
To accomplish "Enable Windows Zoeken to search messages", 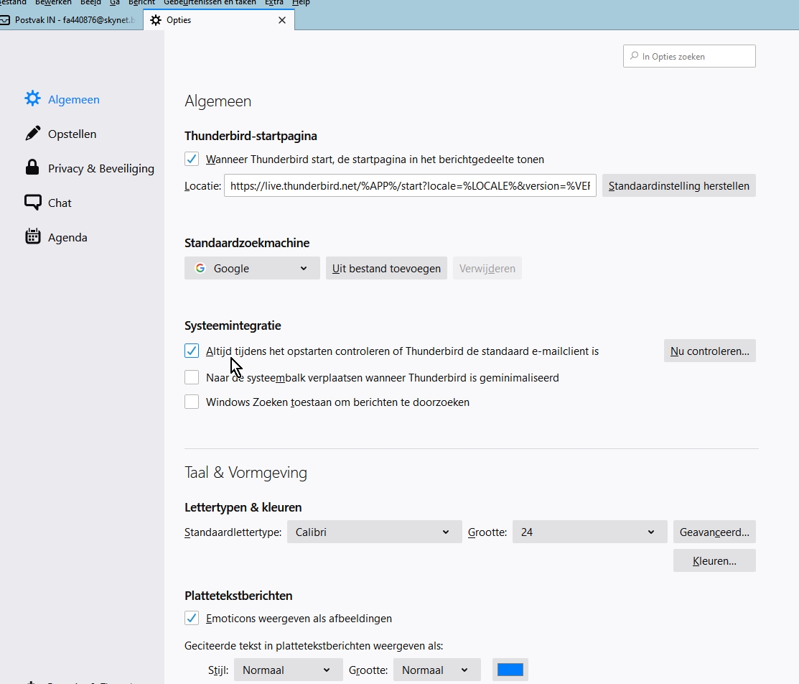I will pos(192,402).
